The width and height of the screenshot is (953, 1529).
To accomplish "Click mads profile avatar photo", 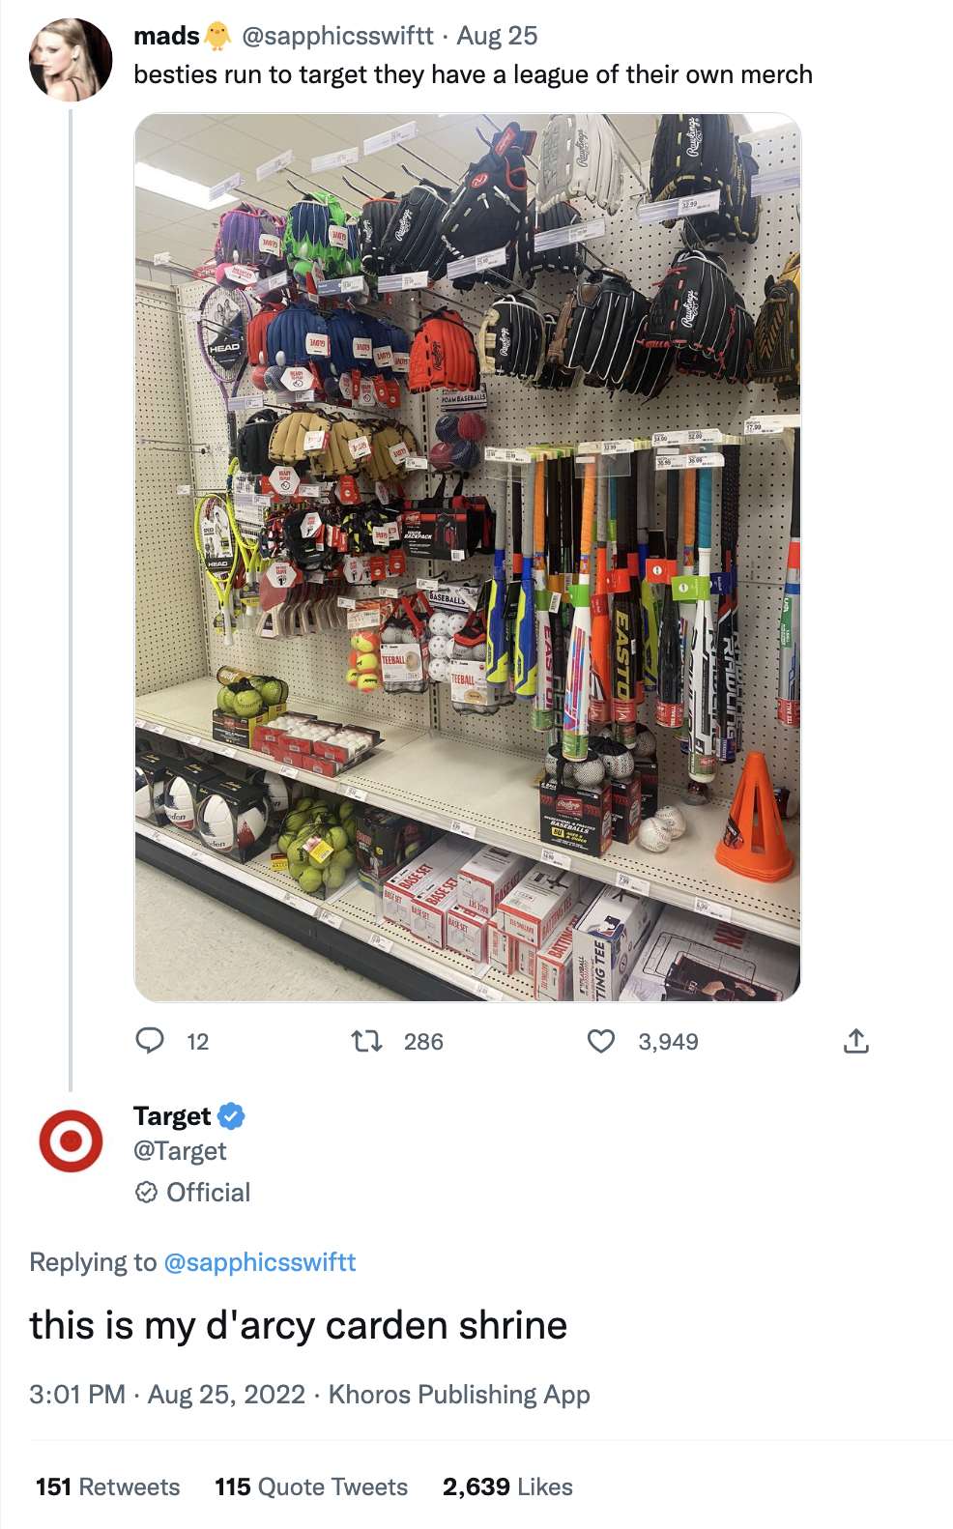I will click(x=71, y=59).
